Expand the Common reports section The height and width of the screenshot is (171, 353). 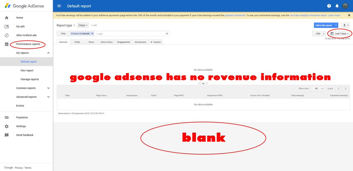pyautogui.click(x=48, y=88)
